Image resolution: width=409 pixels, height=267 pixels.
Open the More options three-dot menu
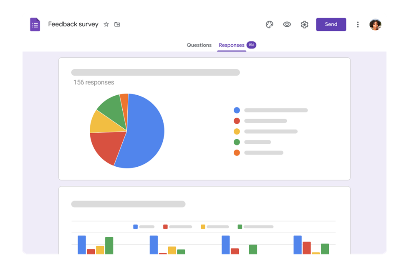pos(358,25)
